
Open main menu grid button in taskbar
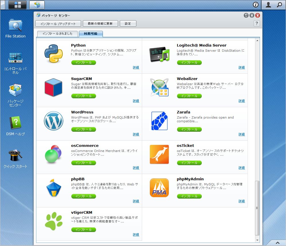17,5
